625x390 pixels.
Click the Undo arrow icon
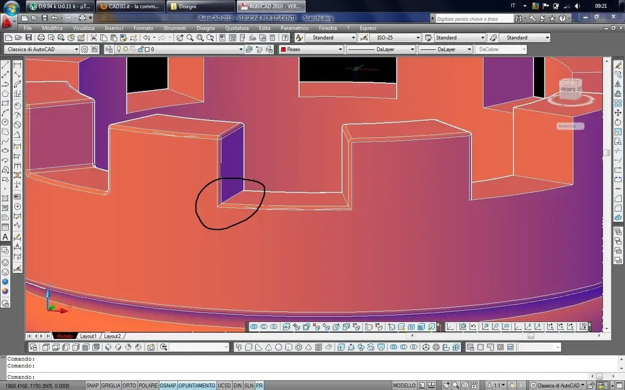pos(146,37)
